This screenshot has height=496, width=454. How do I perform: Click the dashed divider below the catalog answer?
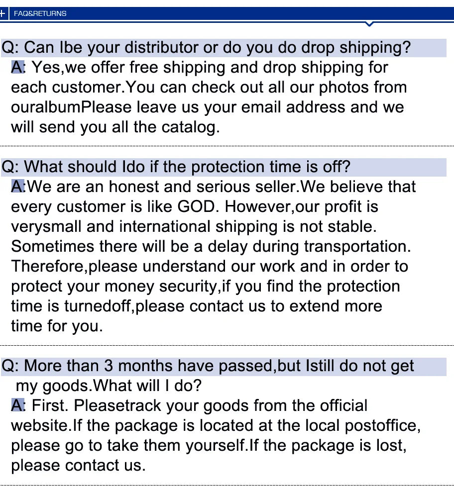click(x=227, y=146)
